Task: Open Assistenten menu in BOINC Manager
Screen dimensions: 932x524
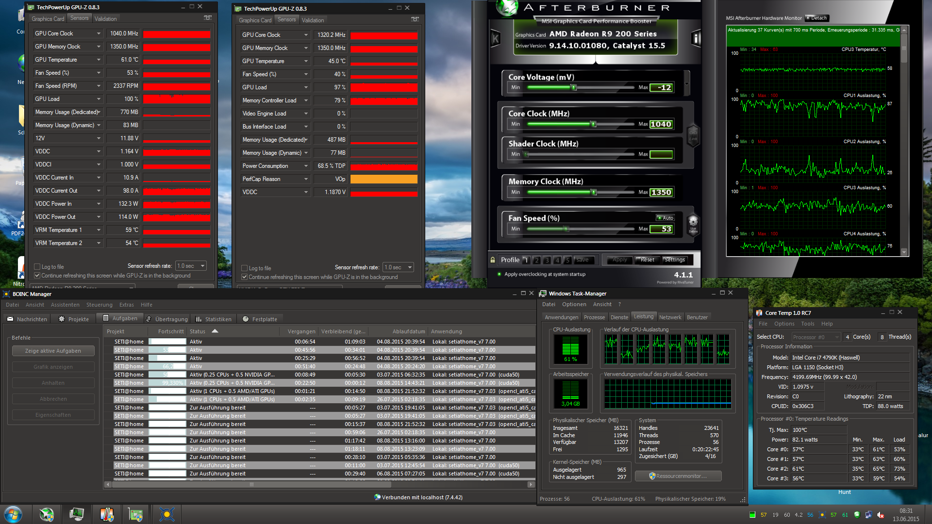Action: pos(65,305)
